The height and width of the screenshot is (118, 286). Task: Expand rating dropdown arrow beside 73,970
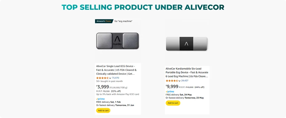click(110, 78)
